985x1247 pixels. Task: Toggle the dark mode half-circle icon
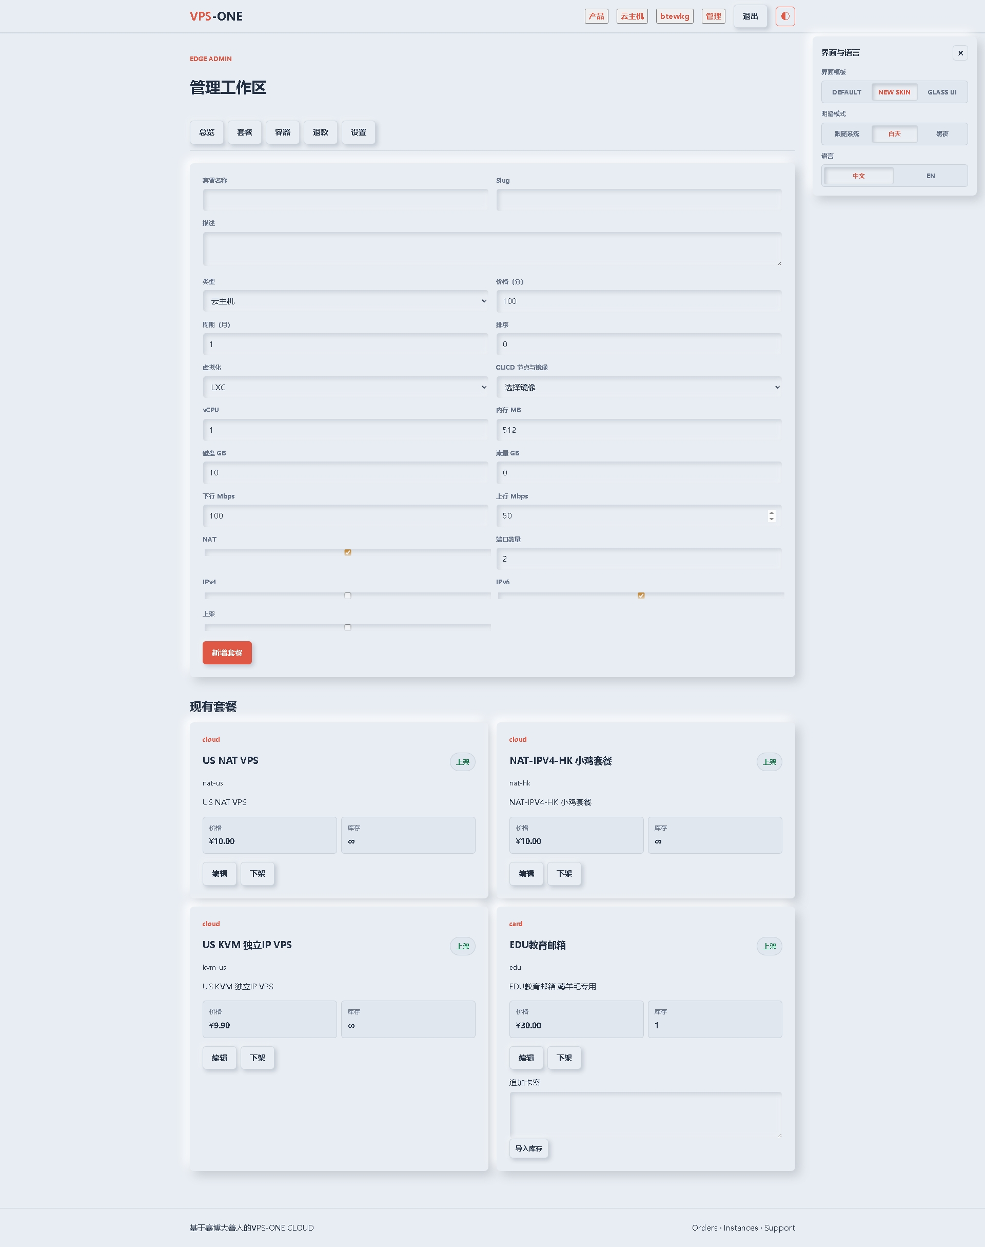click(x=785, y=16)
